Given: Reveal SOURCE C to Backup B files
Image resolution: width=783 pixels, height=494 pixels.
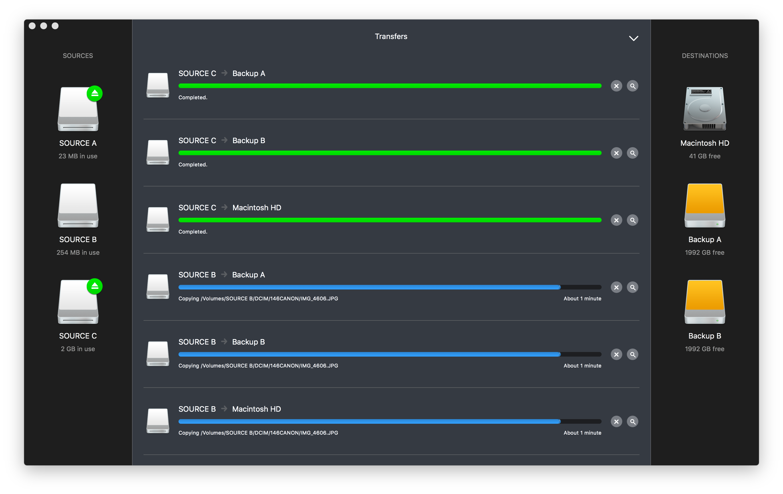Looking at the screenshot, I should 632,153.
